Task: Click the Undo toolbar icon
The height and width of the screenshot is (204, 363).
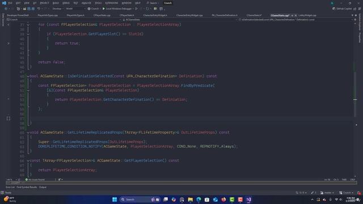Action: click(x=39, y=9)
